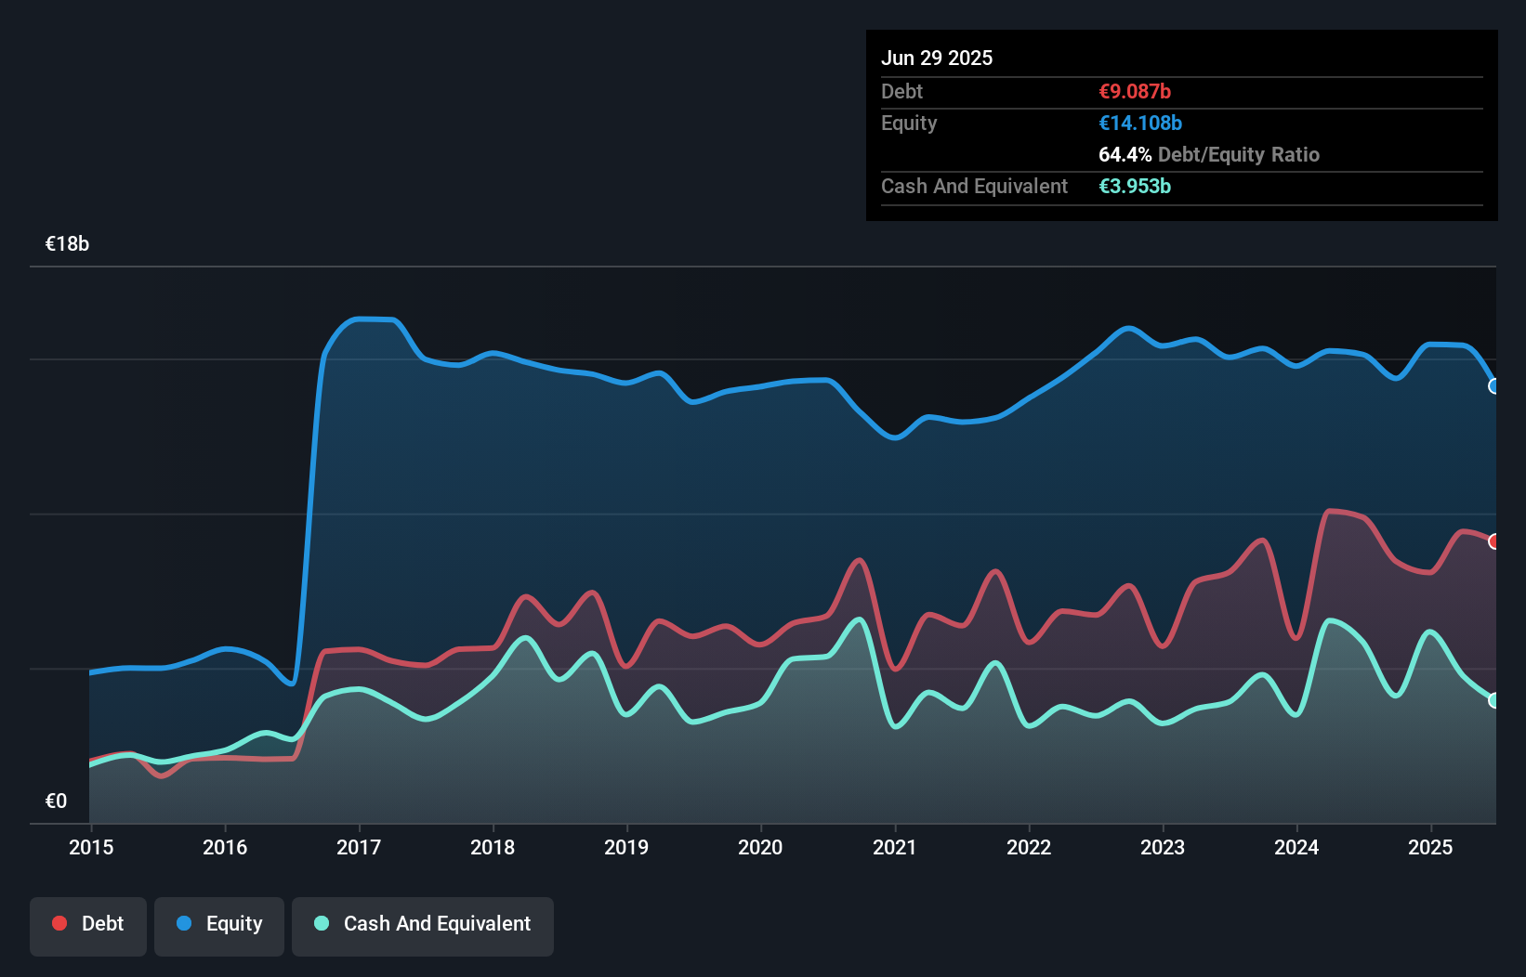Click the 2025 x-axis label
Screen dimensions: 1526x977
(1430, 847)
